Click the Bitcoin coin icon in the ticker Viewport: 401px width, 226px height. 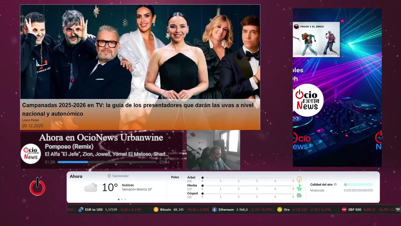156,209
